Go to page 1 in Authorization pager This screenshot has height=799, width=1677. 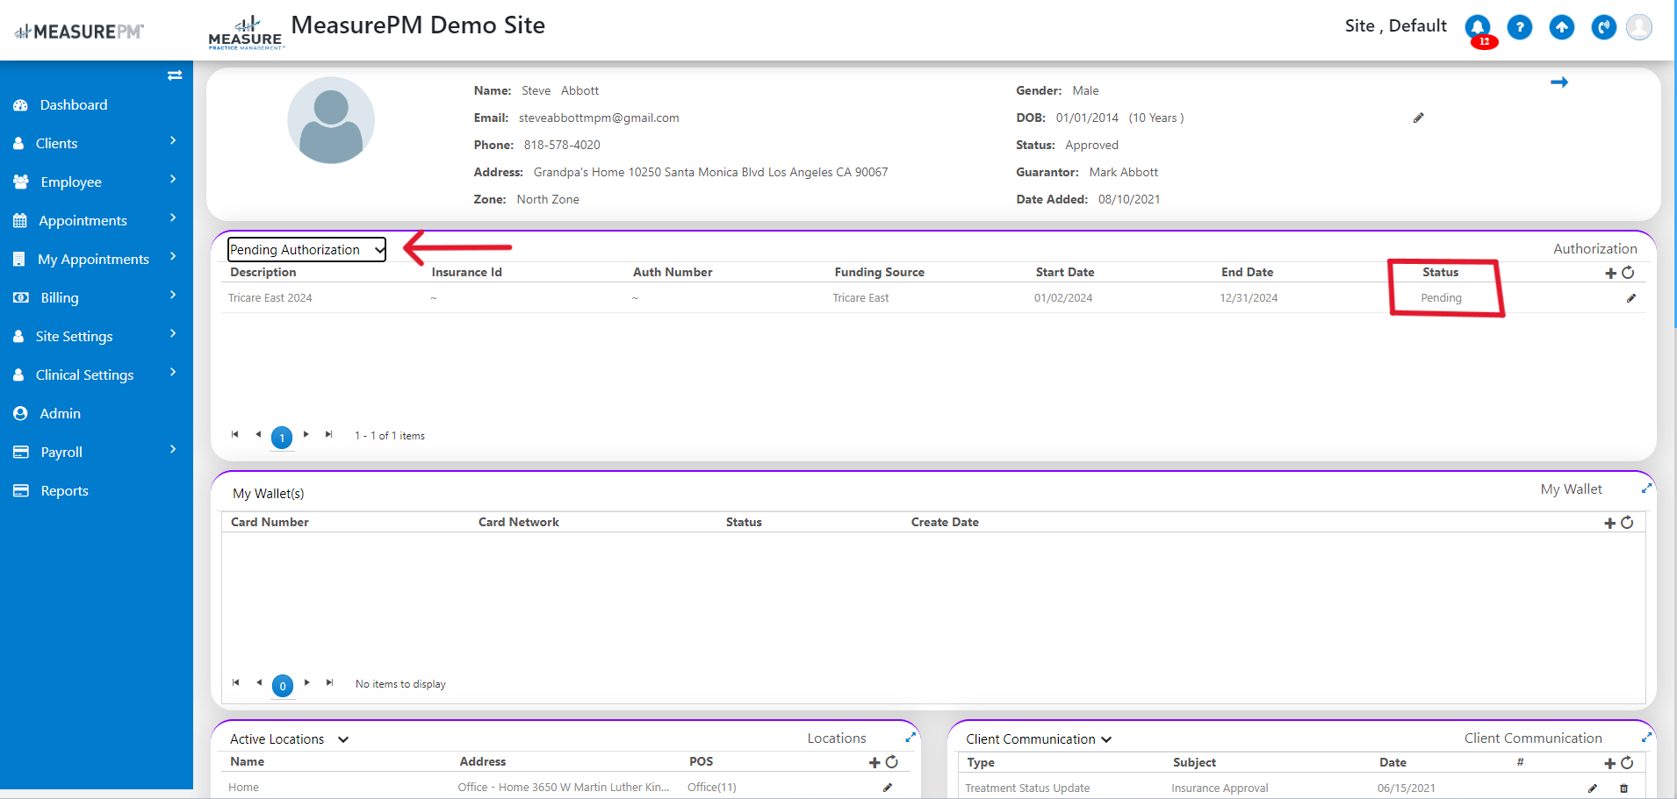[x=282, y=437]
